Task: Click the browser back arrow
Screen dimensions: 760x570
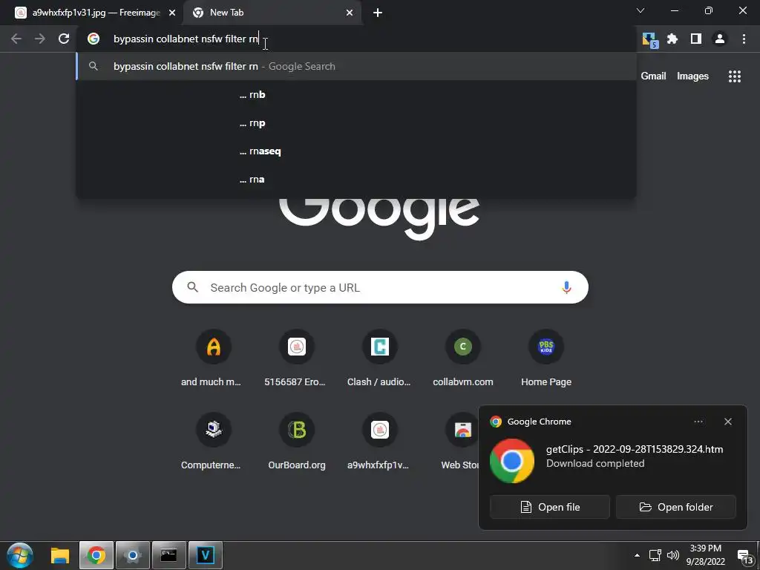Action: (16, 39)
